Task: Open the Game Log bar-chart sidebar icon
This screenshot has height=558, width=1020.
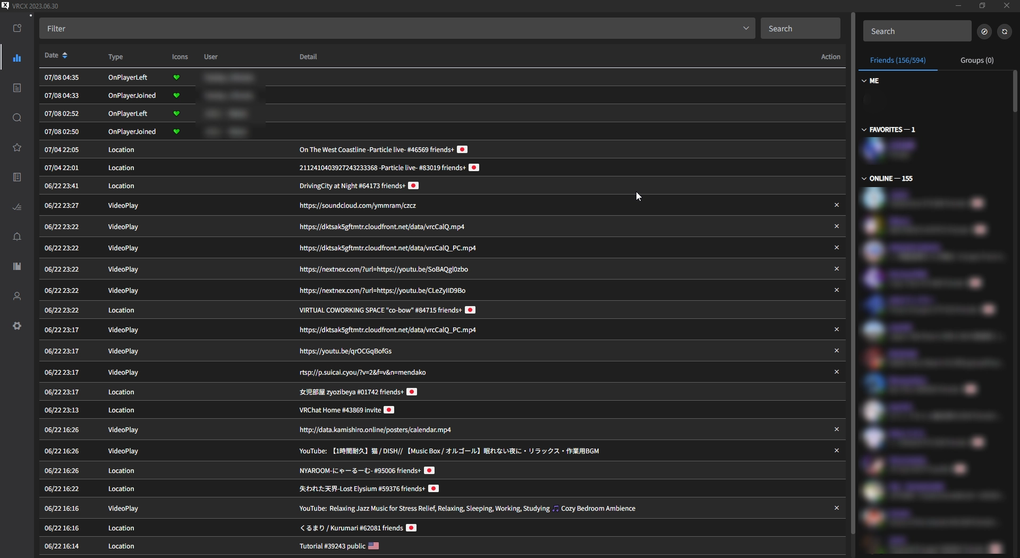Action: click(x=17, y=58)
